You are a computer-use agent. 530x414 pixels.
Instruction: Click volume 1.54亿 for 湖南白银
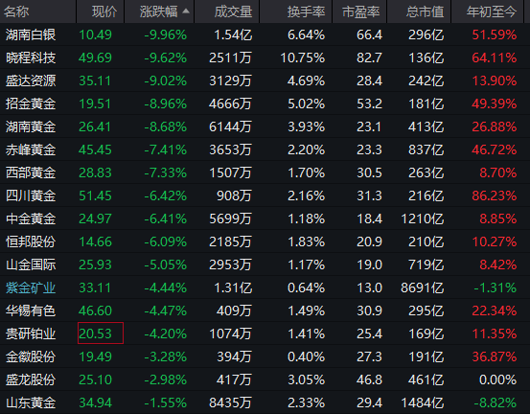point(233,34)
